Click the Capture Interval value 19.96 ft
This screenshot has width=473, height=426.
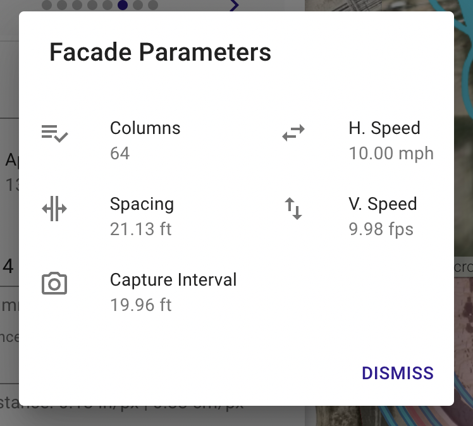(140, 305)
